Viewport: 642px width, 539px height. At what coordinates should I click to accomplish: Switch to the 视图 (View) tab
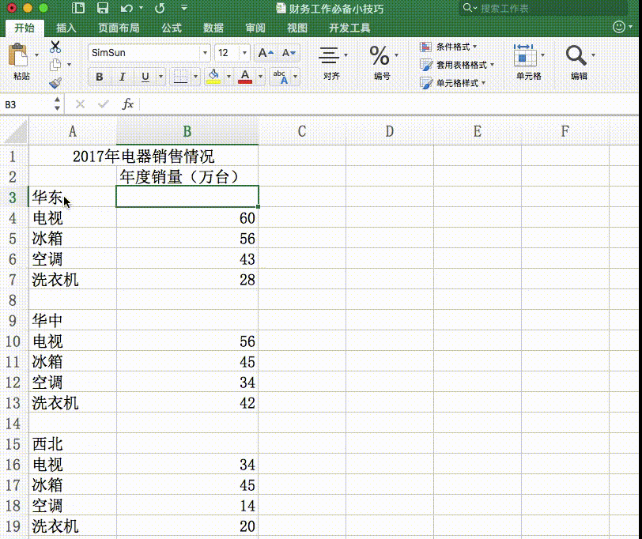pos(296,28)
